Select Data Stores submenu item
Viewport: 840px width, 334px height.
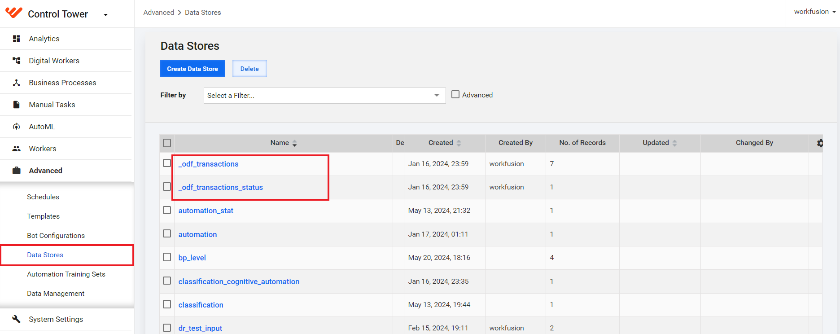point(45,255)
